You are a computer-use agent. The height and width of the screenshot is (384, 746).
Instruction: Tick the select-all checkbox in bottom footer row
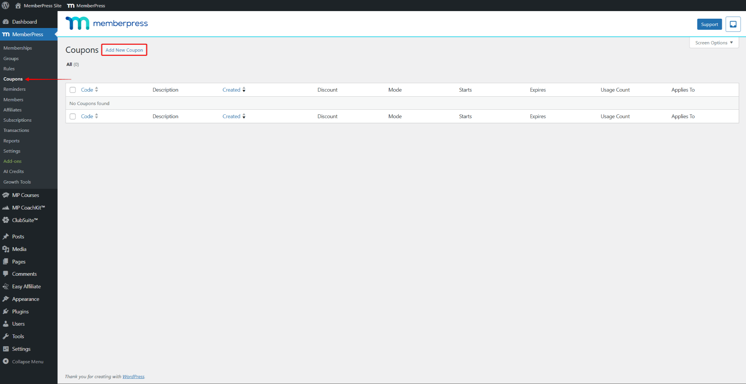click(73, 116)
